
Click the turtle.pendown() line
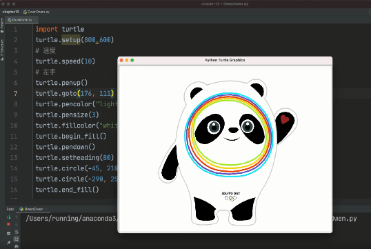[66, 147]
